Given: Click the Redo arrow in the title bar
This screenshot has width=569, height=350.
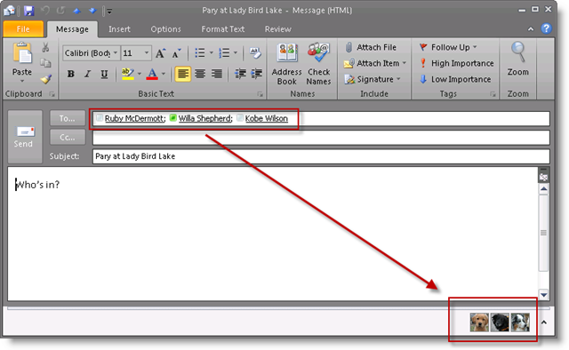Looking at the screenshot, I should (60, 11).
